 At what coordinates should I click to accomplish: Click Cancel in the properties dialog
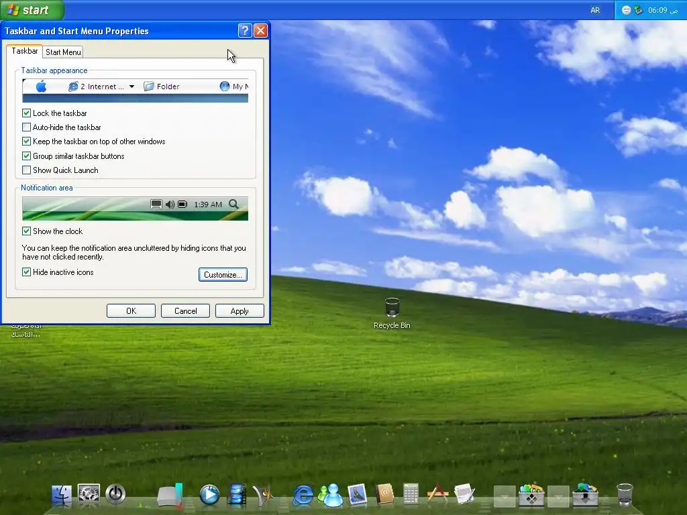[185, 311]
